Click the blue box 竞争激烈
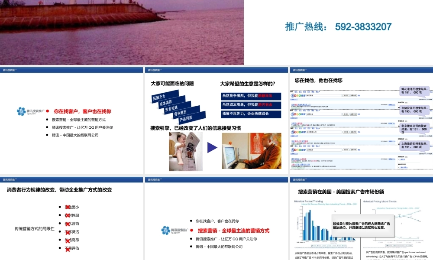The width and height of the screenshot is (433, 260). (x=186, y=113)
